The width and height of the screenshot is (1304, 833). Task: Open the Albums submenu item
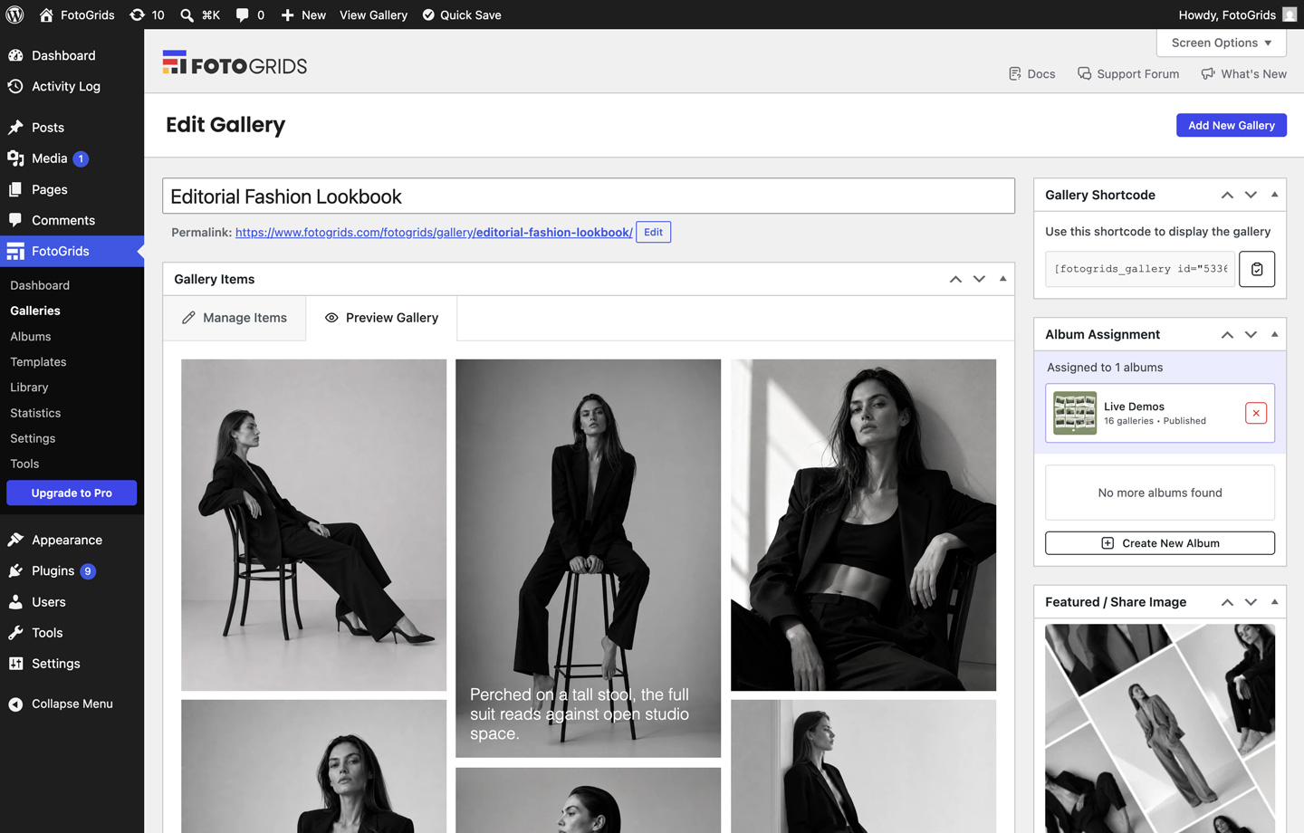point(31,336)
